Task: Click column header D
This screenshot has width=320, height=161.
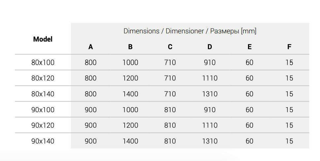Action: (210, 47)
